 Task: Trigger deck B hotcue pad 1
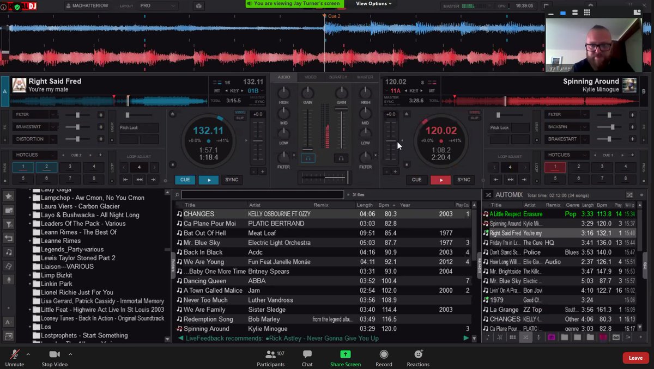[x=555, y=167]
